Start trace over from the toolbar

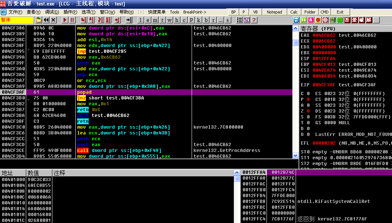[x=108, y=20]
